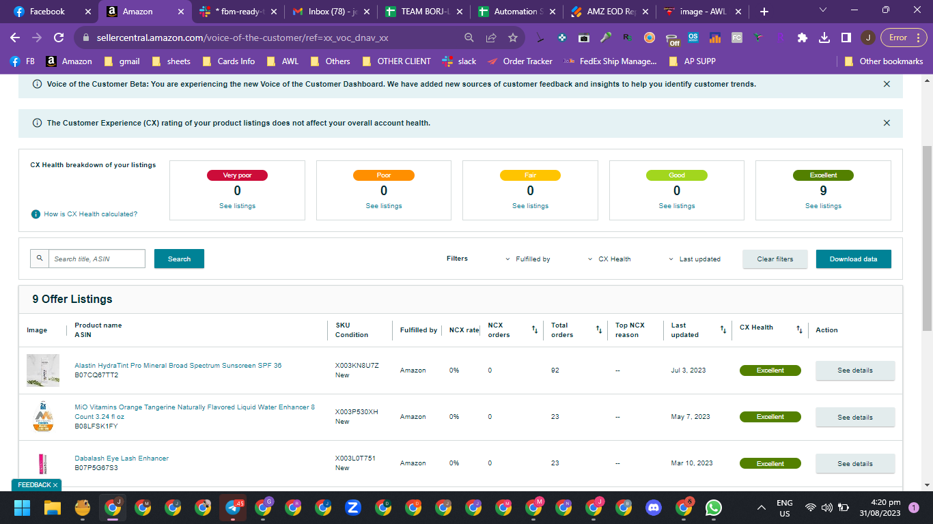Toggle the Chrome side panel

click(x=846, y=38)
